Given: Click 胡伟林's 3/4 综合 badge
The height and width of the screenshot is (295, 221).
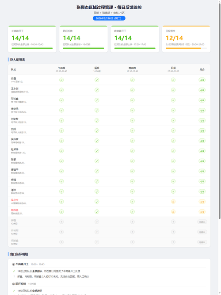Looking at the screenshot, I should pyautogui.click(x=202, y=212).
